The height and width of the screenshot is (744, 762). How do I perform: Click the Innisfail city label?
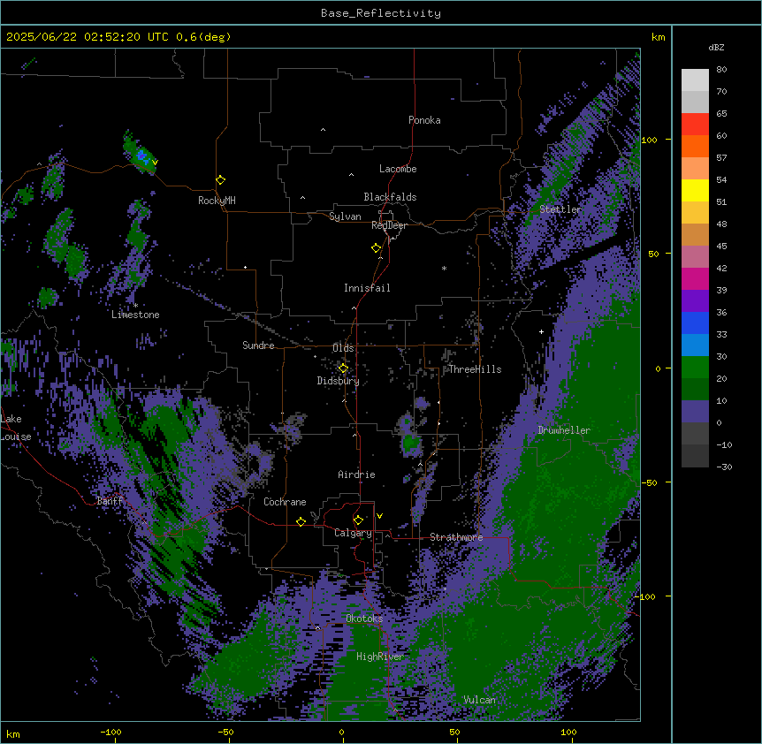[367, 288]
